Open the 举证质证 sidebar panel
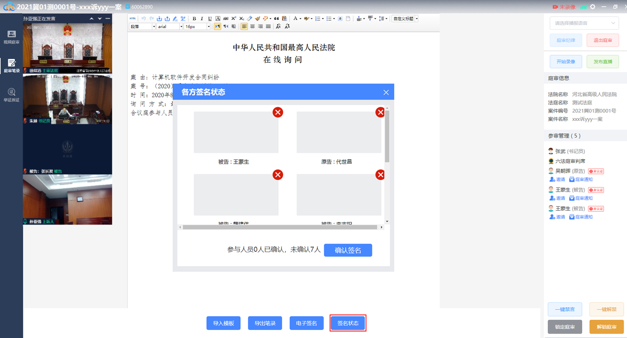The height and width of the screenshot is (338, 627). coord(11,95)
